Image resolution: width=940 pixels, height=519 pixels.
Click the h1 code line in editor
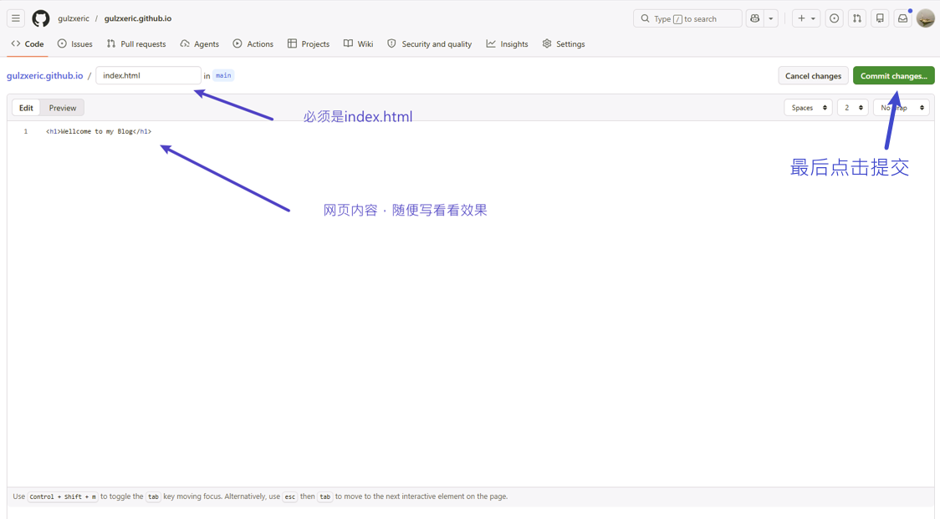point(99,131)
